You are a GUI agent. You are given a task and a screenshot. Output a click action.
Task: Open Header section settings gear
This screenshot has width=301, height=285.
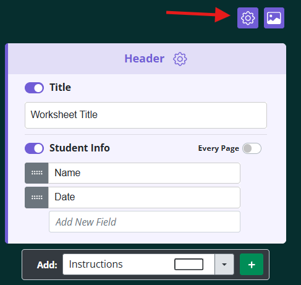pos(180,59)
